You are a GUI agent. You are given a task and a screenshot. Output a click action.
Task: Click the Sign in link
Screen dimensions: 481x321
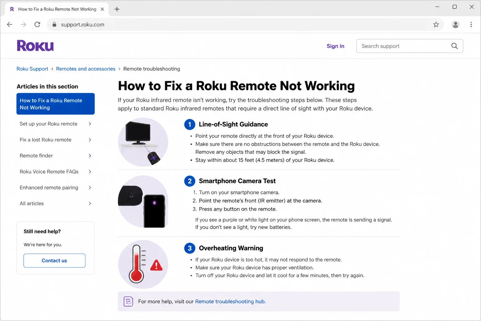click(335, 46)
